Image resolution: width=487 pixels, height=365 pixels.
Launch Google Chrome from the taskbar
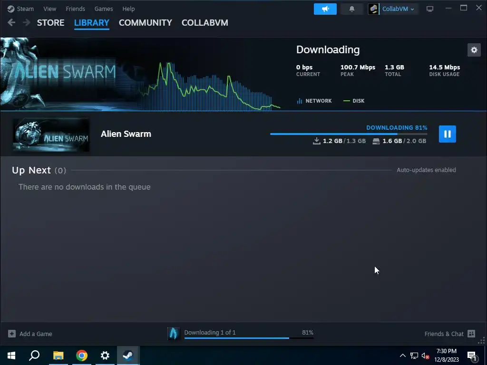82,355
